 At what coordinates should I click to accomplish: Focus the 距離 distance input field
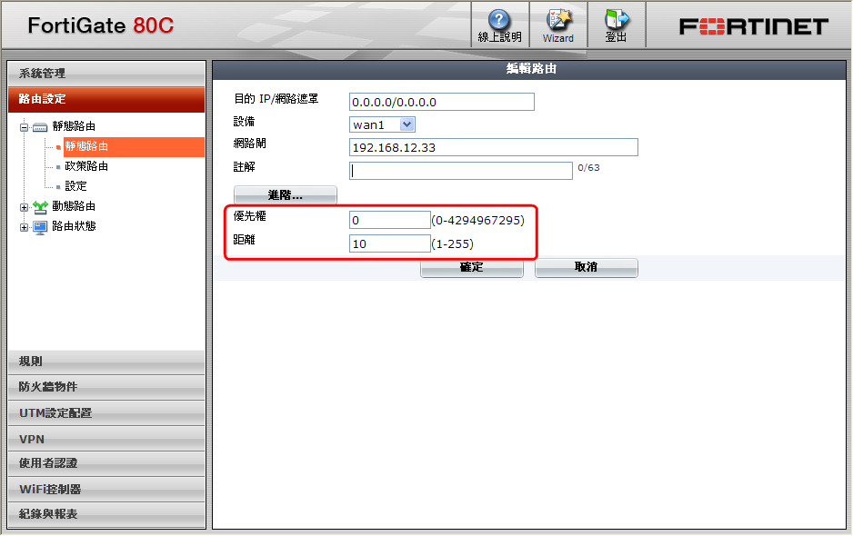[390, 243]
